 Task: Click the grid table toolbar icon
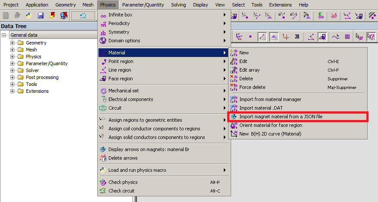pos(347,37)
